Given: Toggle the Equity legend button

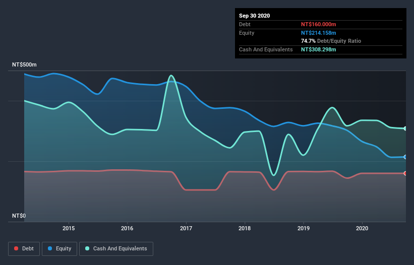Looking at the screenshot, I should (60, 249).
